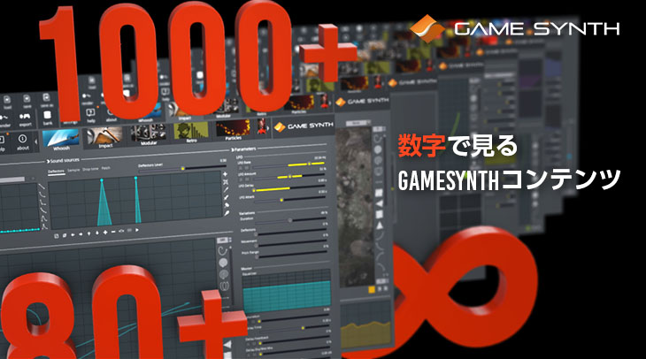
Task: Click the play triangle under deflectors graph
Action: click(137, 231)
